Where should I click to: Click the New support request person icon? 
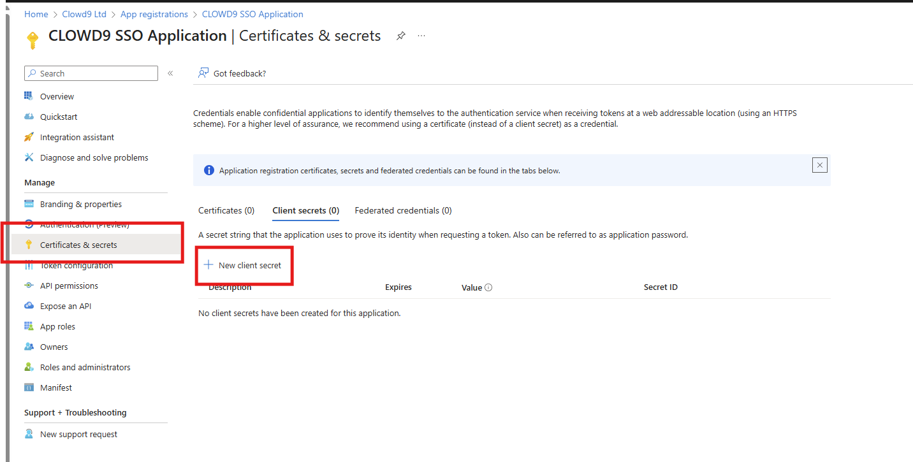point(29,434)
